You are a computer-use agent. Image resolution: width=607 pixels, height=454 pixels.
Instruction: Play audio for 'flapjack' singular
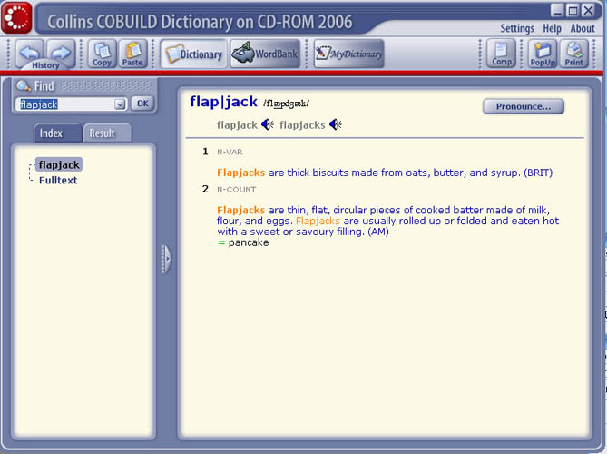[268, 124]
